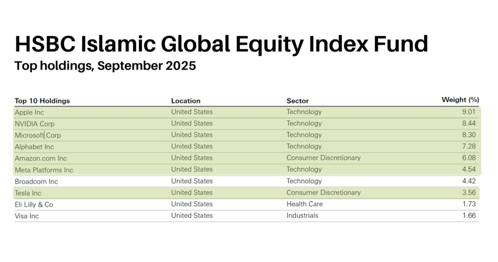Click the Eli Lilly & Co holding name

[34, 205]
